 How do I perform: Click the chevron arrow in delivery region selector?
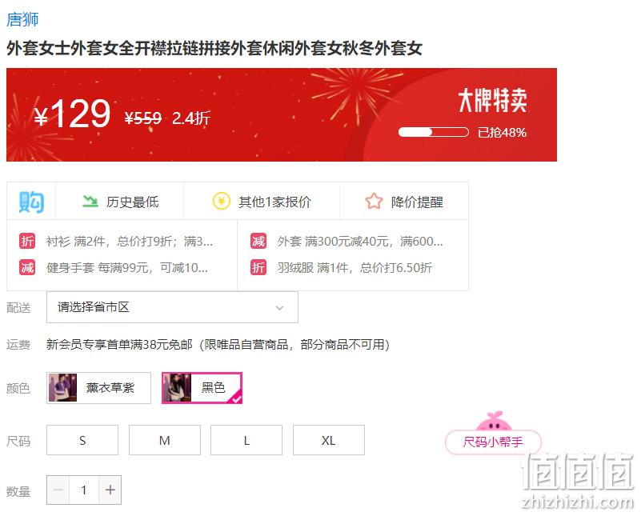(x=279, y=308)
